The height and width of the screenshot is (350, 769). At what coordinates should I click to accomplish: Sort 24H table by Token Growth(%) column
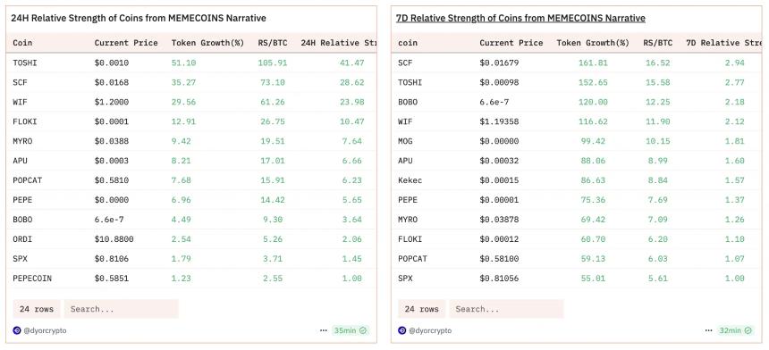(x=207, y=43)
